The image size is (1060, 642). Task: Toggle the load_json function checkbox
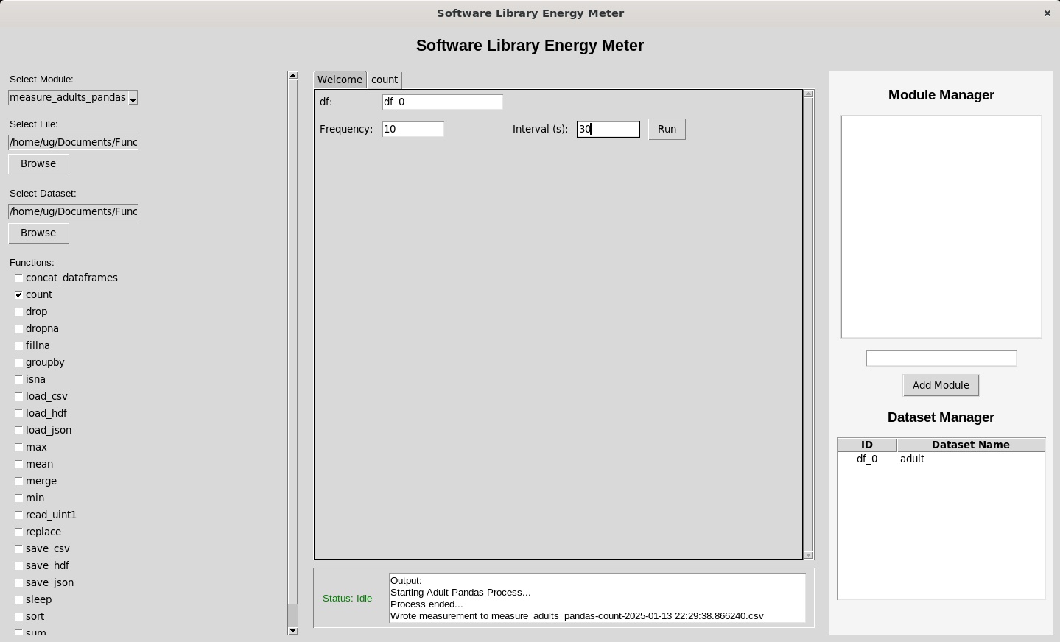(x=18, y=430)
